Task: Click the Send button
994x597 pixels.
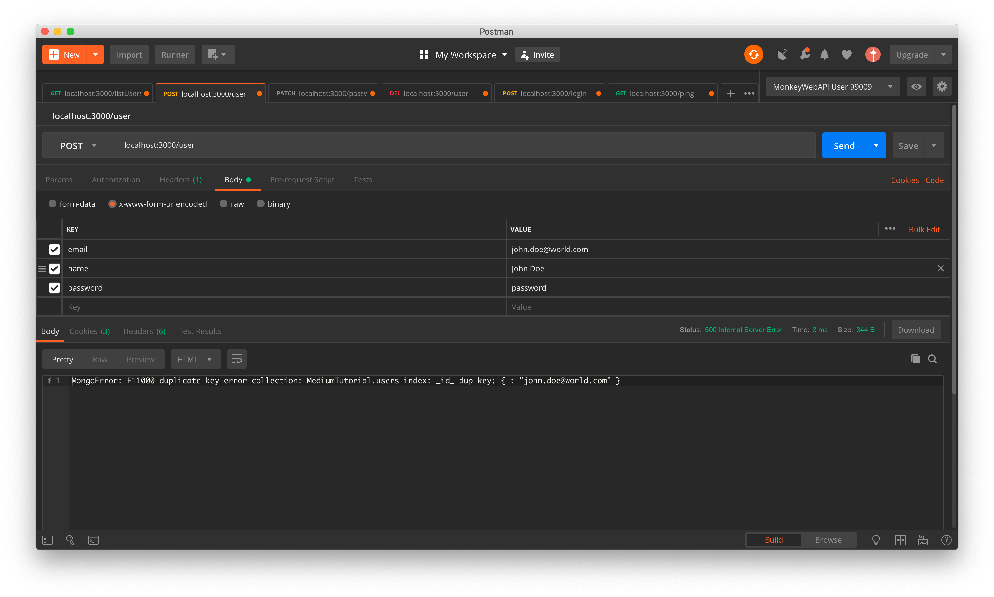Action: [x=844, y=145]
